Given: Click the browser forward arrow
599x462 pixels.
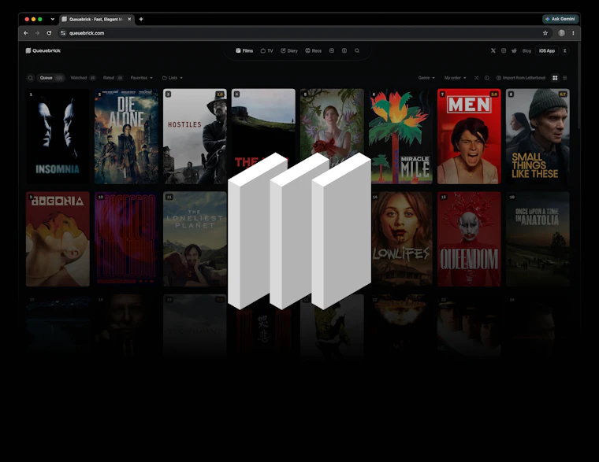Looking at the screenshot, I should coord(38,33).
